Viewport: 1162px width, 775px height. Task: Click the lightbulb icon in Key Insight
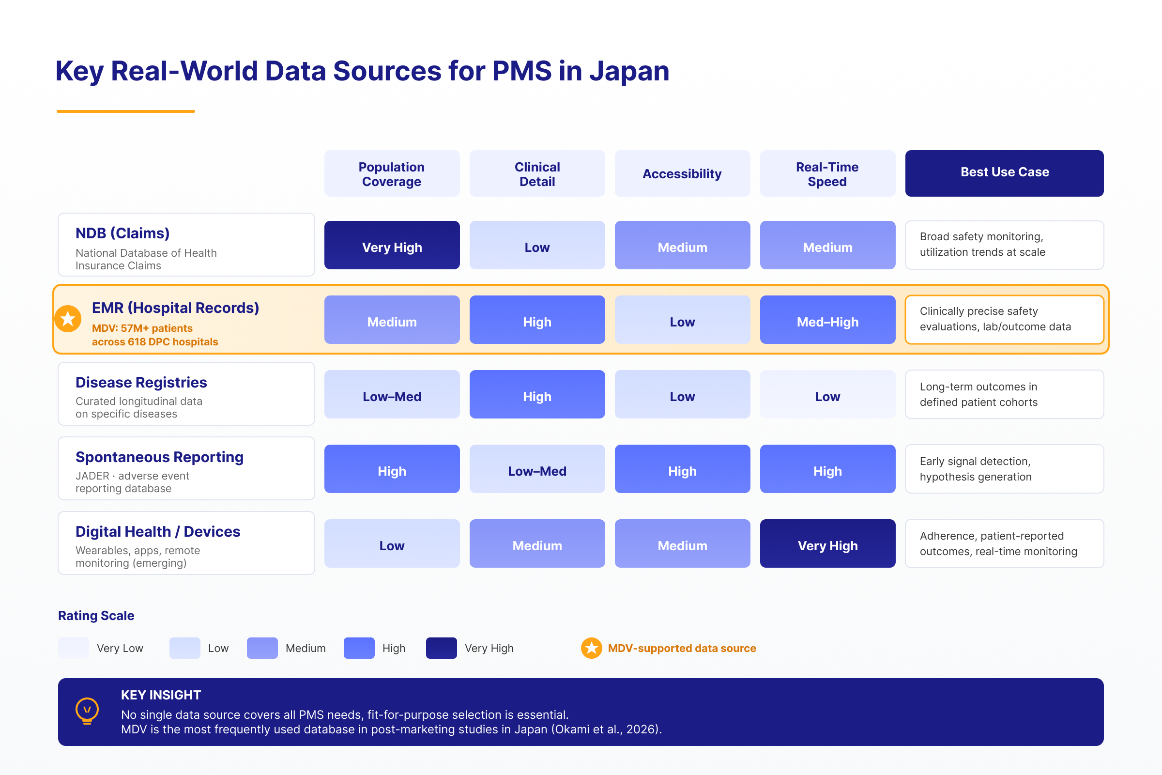87,711
